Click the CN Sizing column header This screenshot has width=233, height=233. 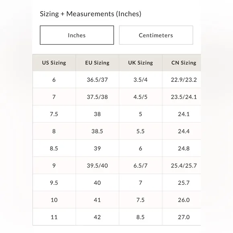point(182,63)
